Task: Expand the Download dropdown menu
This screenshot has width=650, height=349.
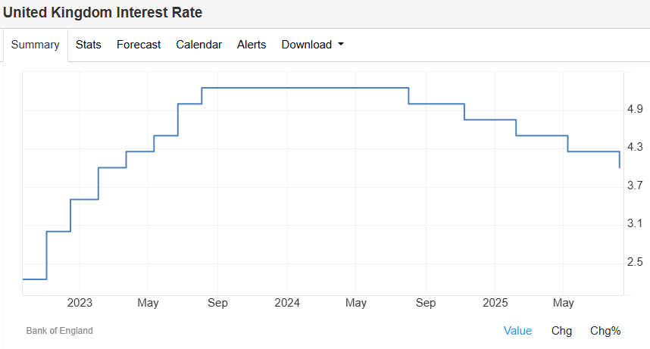Action: [x=311, y=45]
